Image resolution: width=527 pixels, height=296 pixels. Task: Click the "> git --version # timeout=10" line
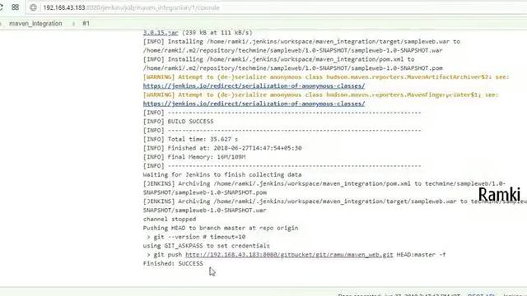[196, 237]
